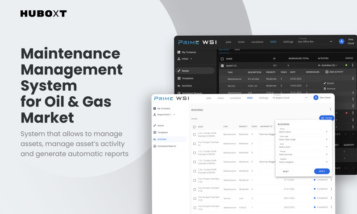Click the My Company grid icon in dark window
357x214 pixels.
tap(179, 52)
